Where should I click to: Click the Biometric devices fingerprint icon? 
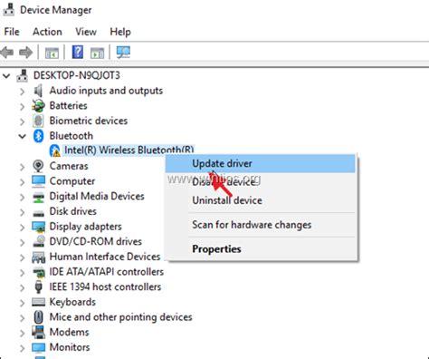(38, 121)
